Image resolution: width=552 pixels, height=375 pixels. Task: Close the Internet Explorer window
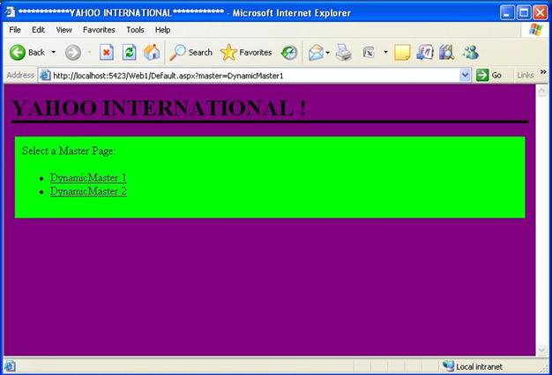pos(540,13)
